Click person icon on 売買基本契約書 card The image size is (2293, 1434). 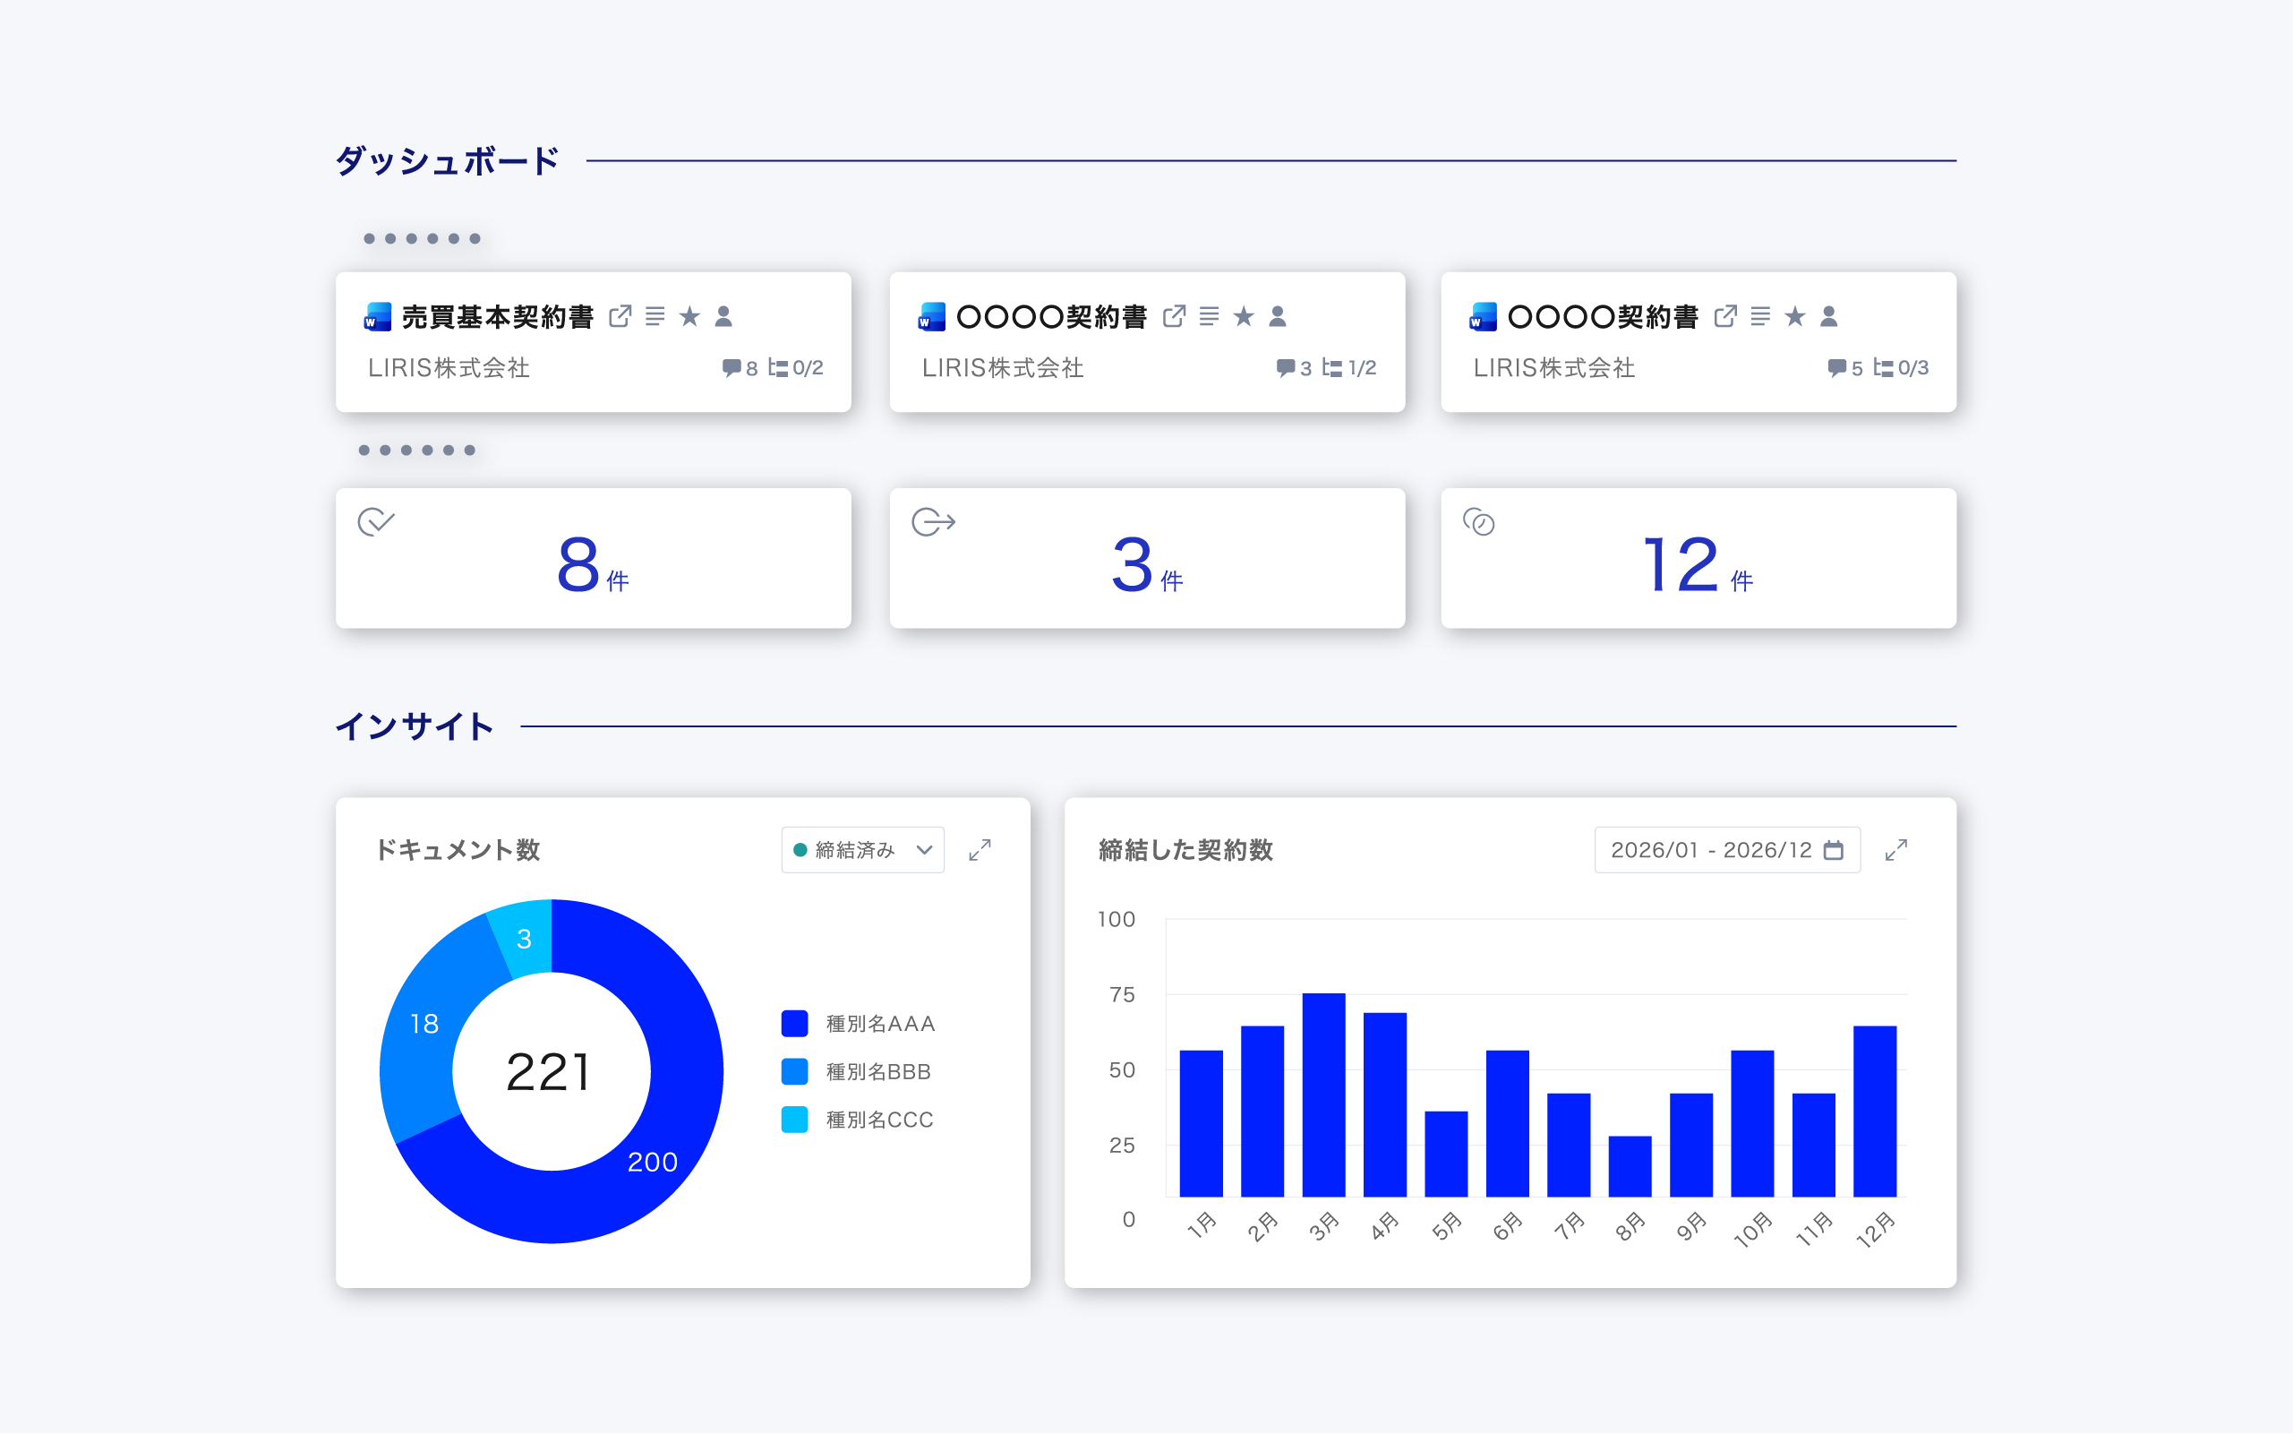pyautogui.click(x=723, y=316)
